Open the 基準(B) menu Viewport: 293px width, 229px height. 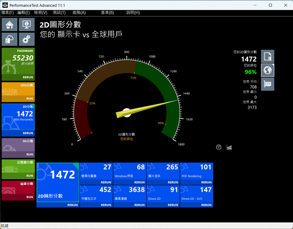tap(107, 13)
